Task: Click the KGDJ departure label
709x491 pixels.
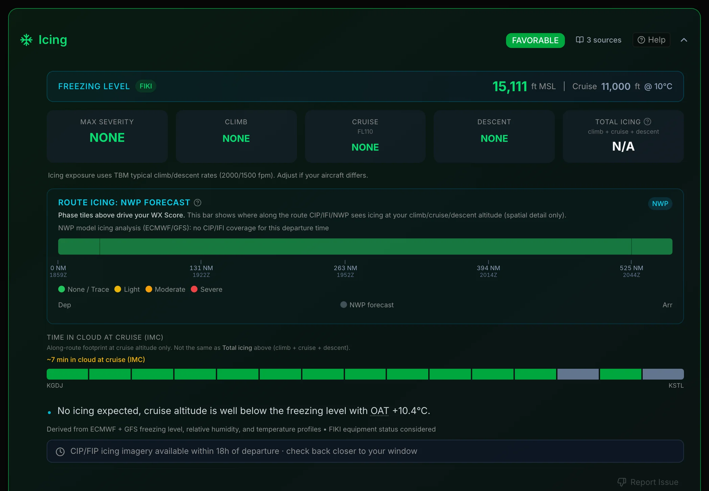Action: [55, 385]
